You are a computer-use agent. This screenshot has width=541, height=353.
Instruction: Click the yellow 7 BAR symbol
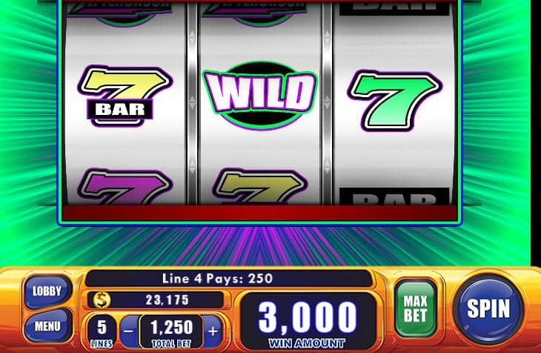pos(125,96)
